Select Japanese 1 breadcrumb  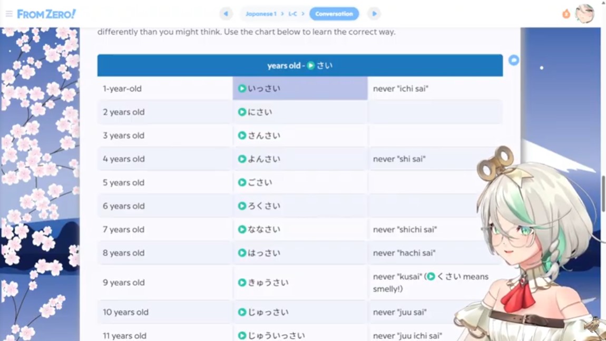(x=260, y=14)
